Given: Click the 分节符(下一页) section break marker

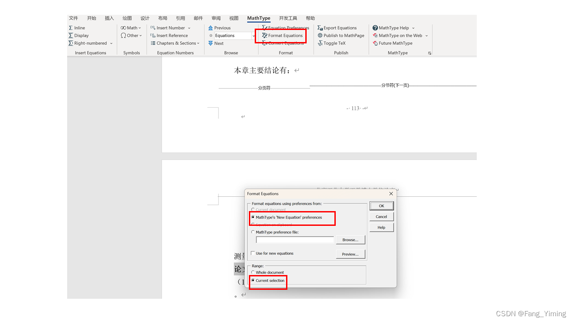Looking at the screenshot, I should [x=395, y=85].
